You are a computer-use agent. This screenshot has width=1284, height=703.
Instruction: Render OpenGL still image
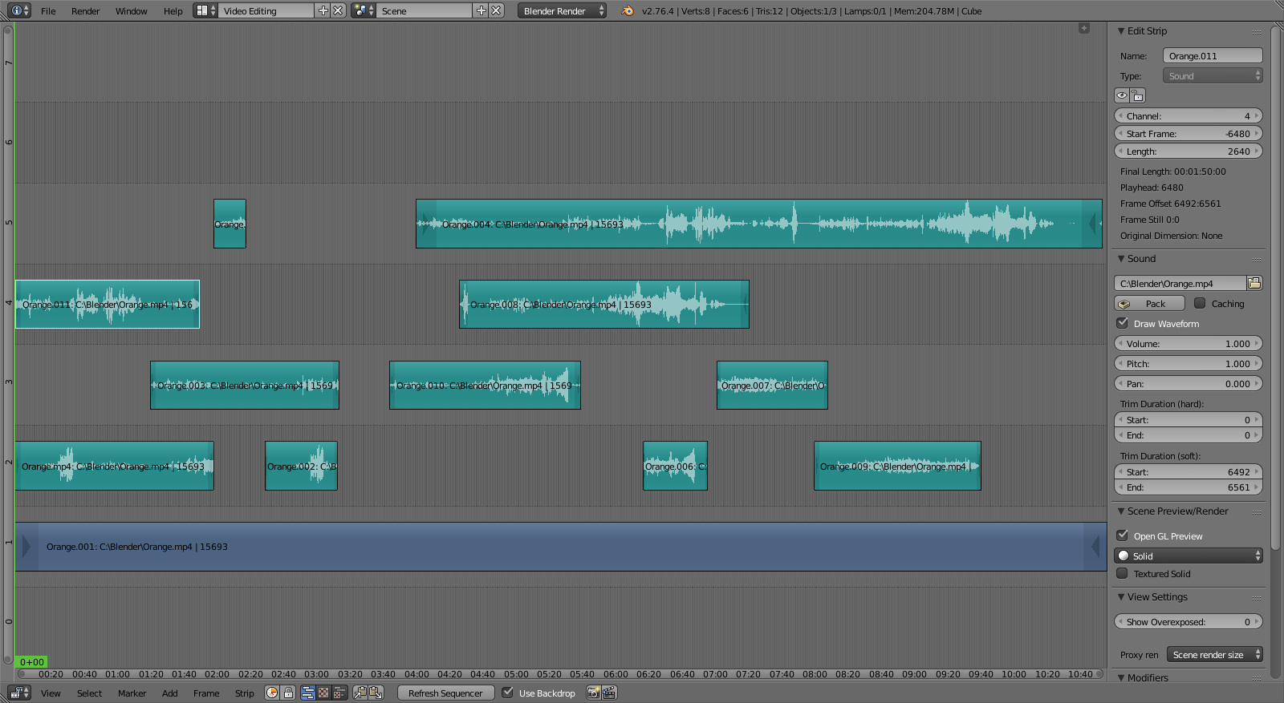point(593,693)
